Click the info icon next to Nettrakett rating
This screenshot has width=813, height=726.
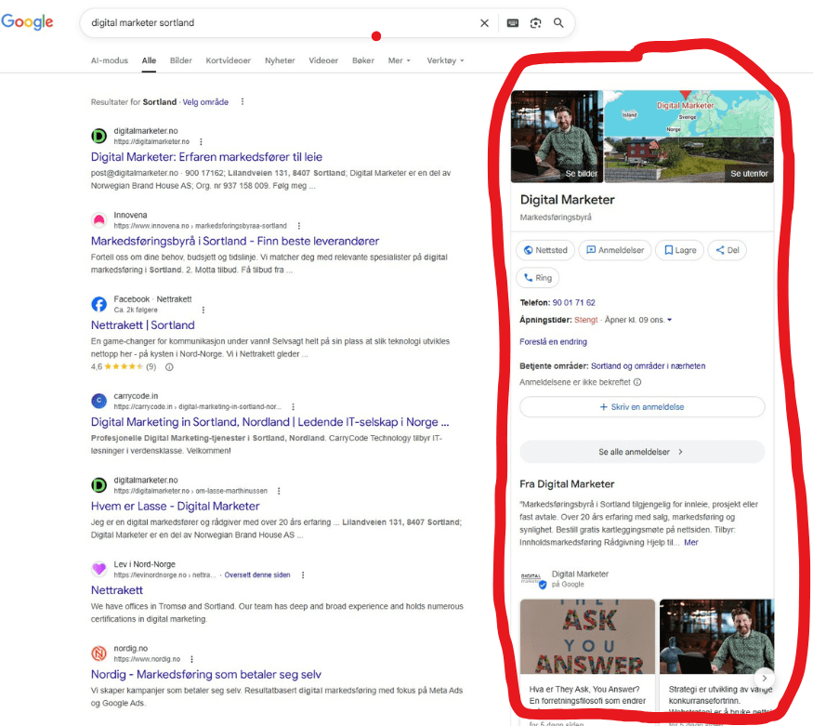pyautogui.click(x=169, y=367)
